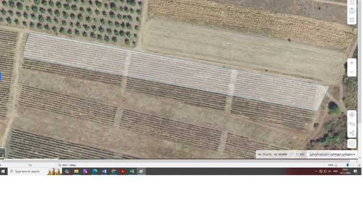Click the input language indicator in tray
This screenshot has height=204, width=363.
tap(336, 171)
